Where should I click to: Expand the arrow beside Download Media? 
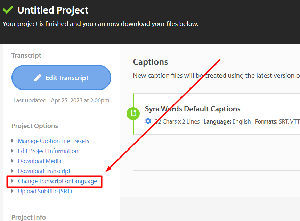pos(13,161)
